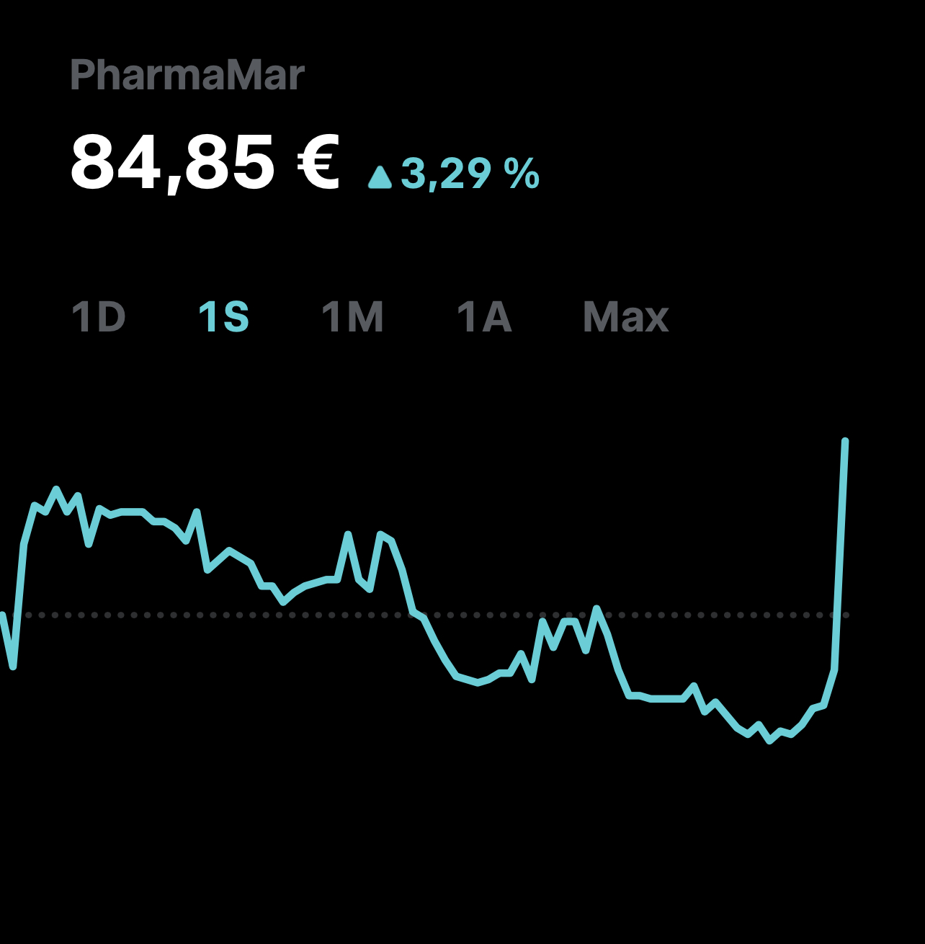Switch chart to 1M range
This screenshot has height=944, width=925.
(352, 317)
